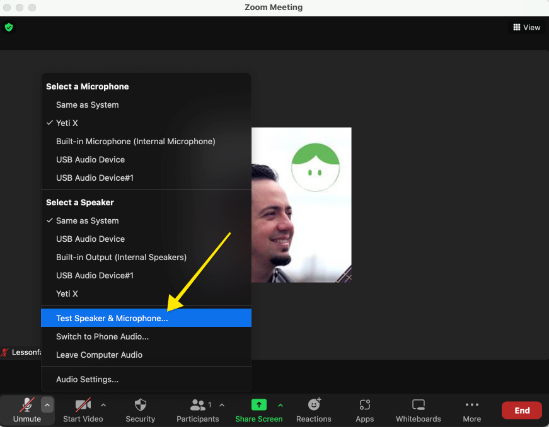End the meeting
Screen dimensions: 549x427
[521, 410]
